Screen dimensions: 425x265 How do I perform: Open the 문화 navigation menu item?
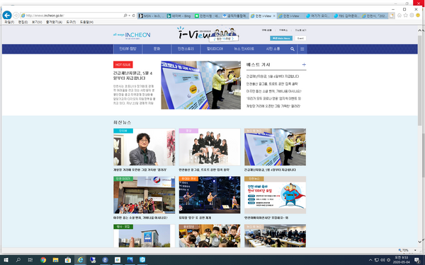click(x=157, y=49)
